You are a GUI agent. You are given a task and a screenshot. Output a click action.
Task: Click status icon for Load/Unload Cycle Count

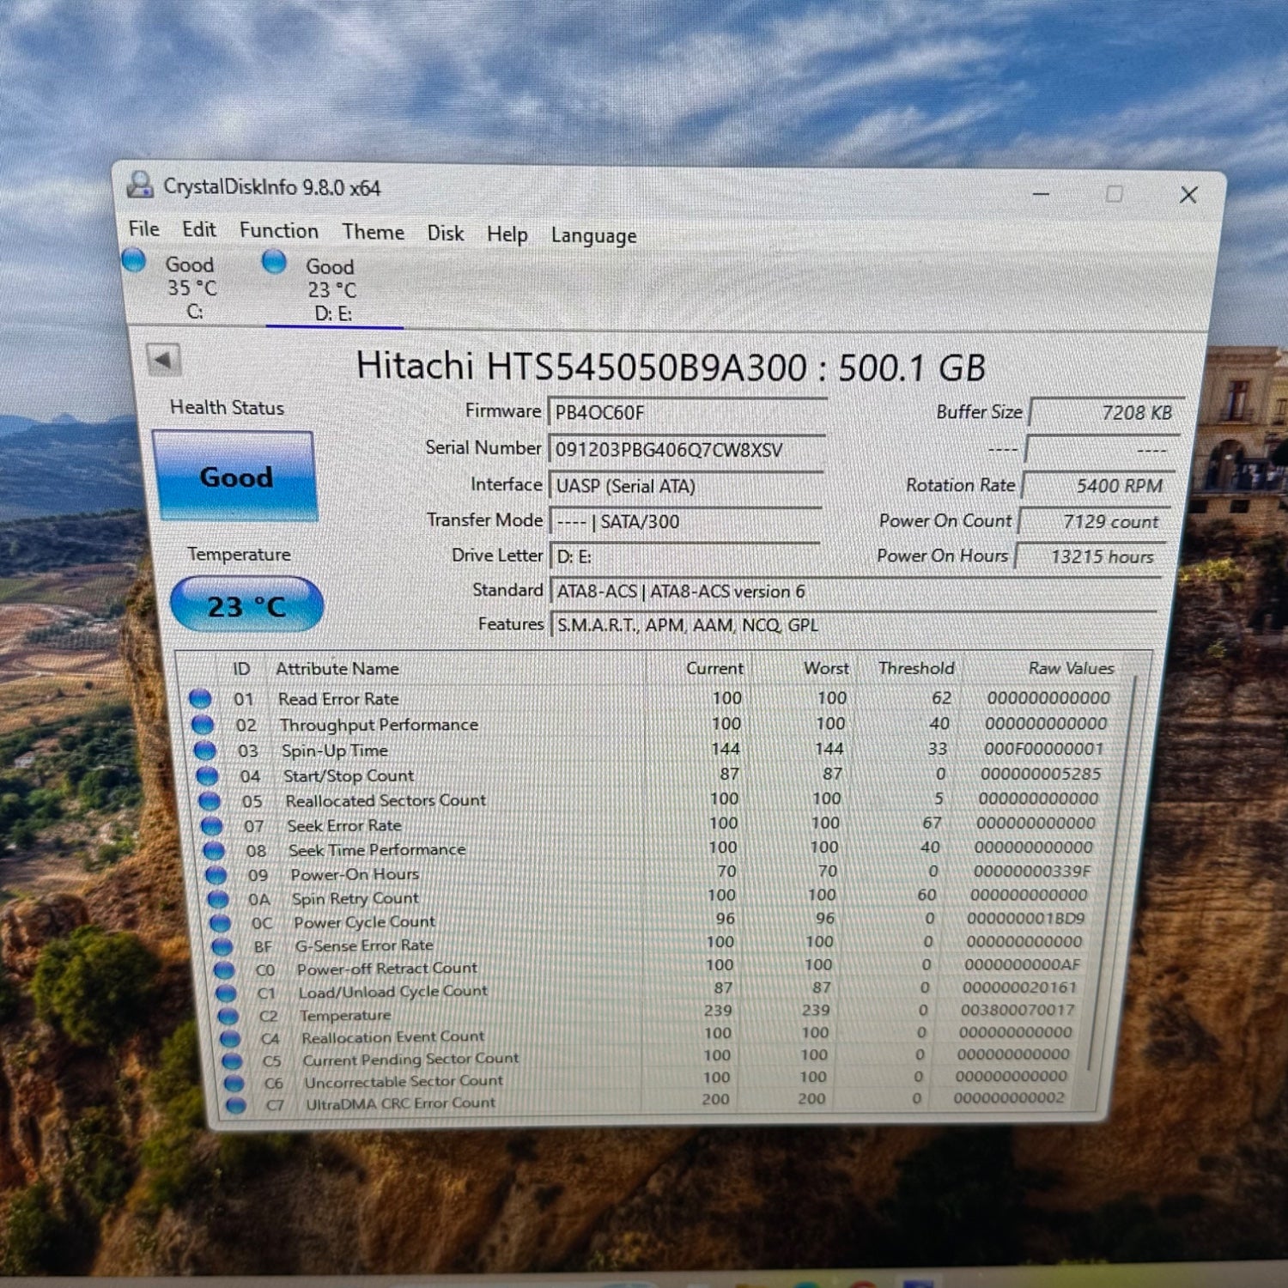click(x=226, y=993)
